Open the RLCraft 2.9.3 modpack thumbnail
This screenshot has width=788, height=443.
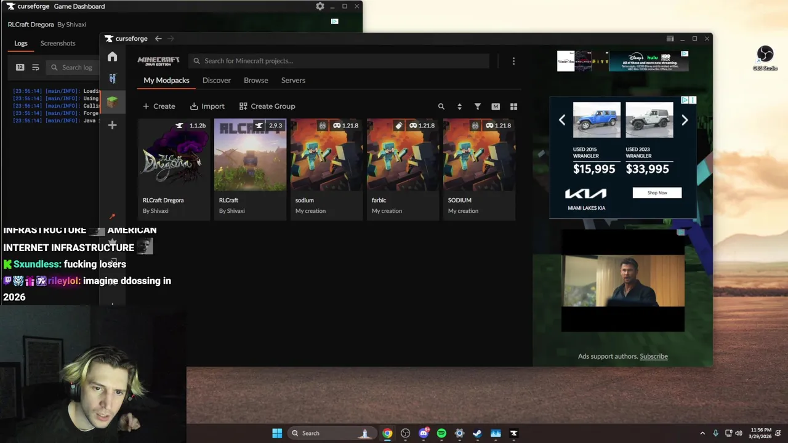tap(250, 155)
